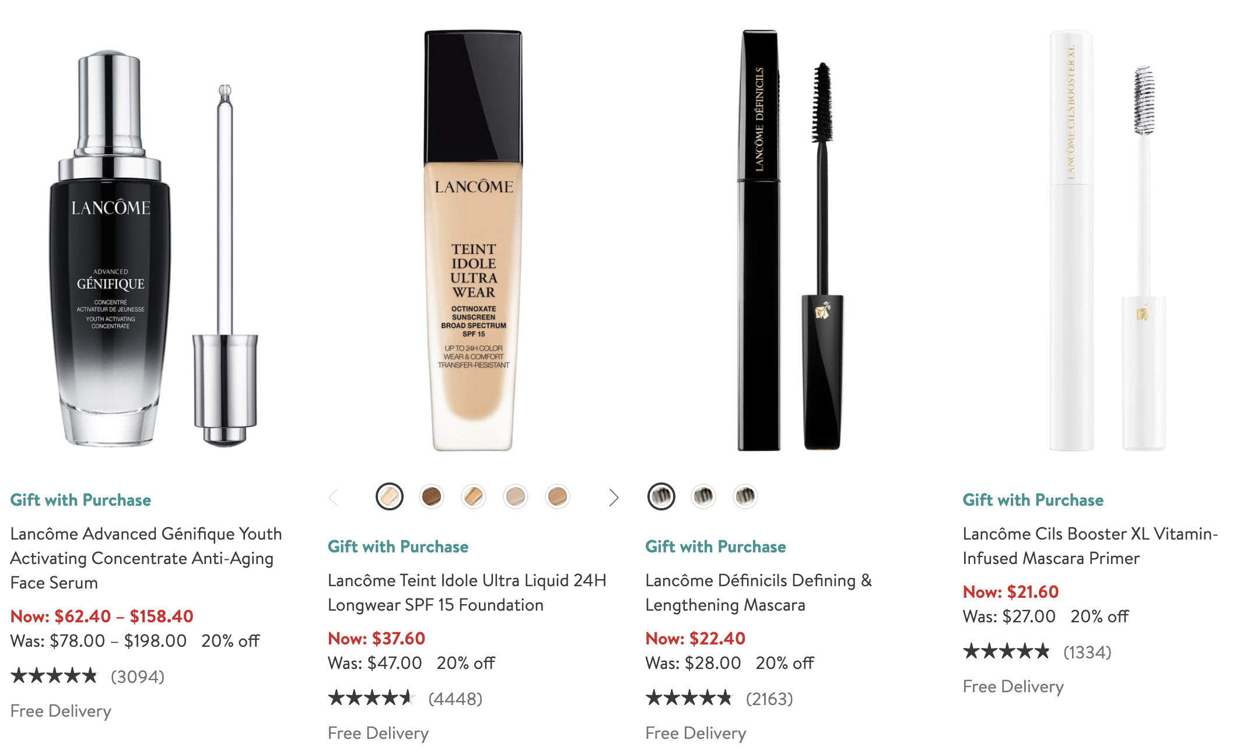
Task: Open Lancôme Advanced Génifique Face Serum link
Action: pyautogui.click(x=146, y=558)
